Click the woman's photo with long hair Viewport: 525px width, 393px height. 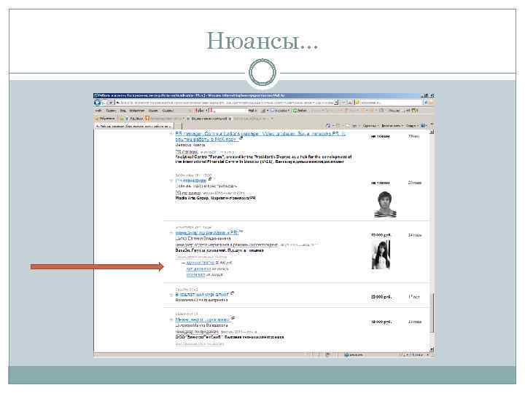(x=381, y=255)
